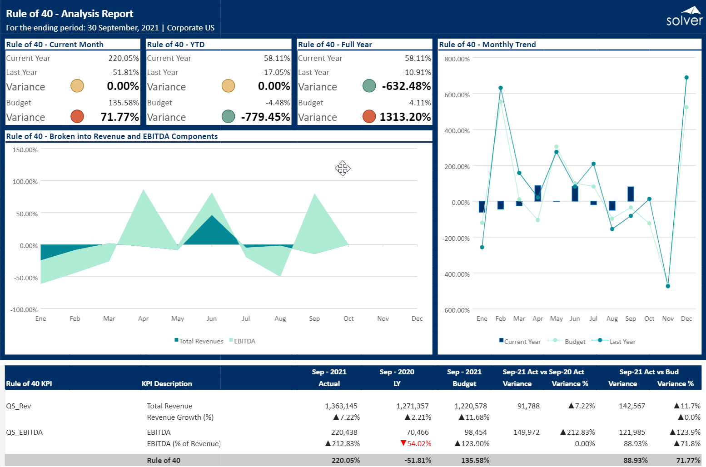
Task: Click the 'For the ending period' subtitle line
Action: [110, 28]
